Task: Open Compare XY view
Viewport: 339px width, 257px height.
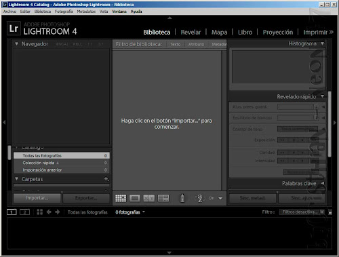Action: 149,199
